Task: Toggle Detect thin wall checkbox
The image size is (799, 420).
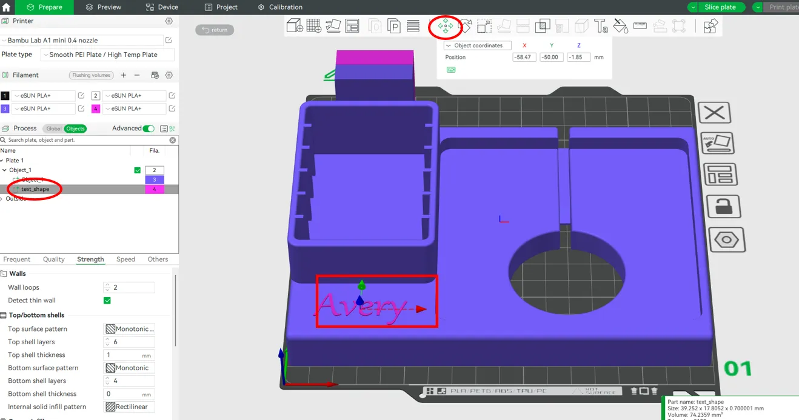Action: (x=107, y=301)
